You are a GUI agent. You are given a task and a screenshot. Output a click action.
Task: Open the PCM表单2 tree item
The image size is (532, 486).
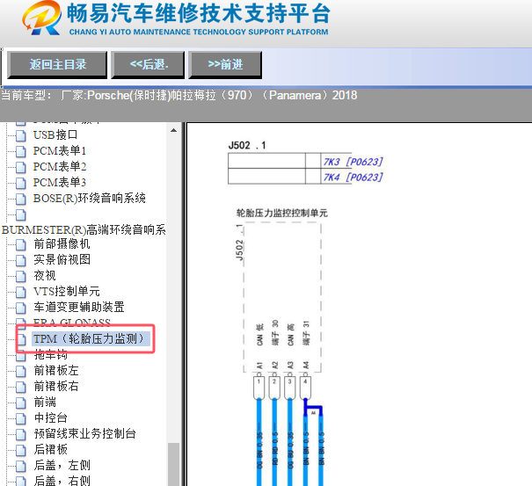60,166
